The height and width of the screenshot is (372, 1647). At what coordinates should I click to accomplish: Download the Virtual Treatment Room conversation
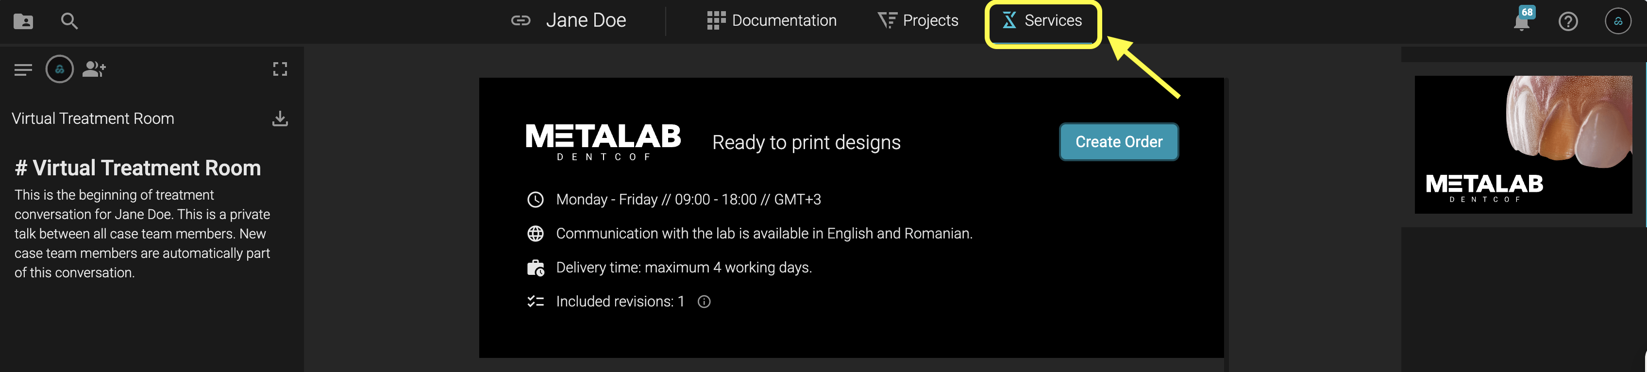(280, 118)
